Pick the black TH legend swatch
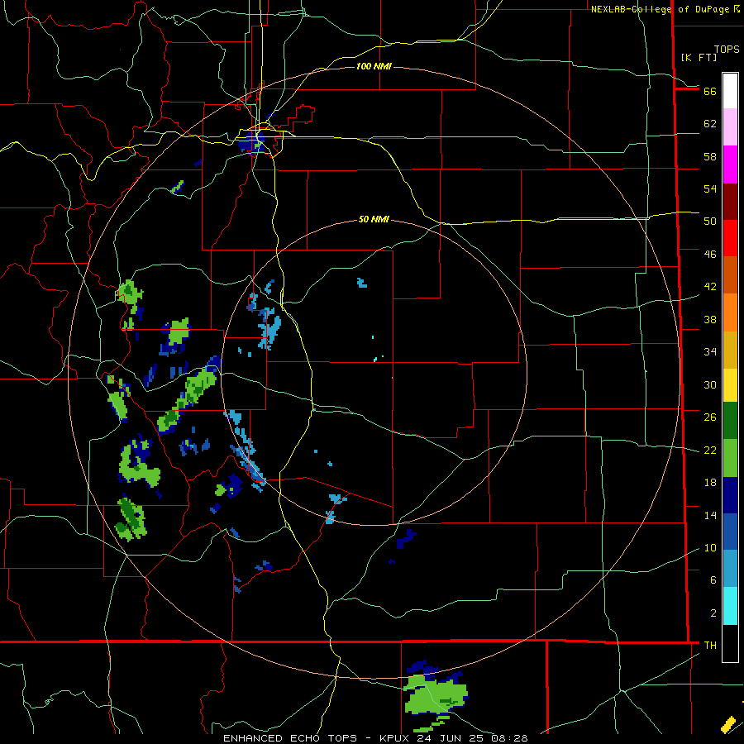This screenshot has height=744, width=744. (730, 643)
